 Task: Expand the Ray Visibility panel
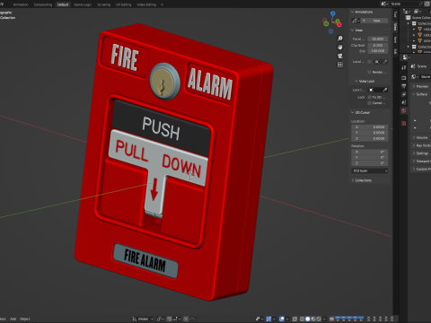[414, 145]
